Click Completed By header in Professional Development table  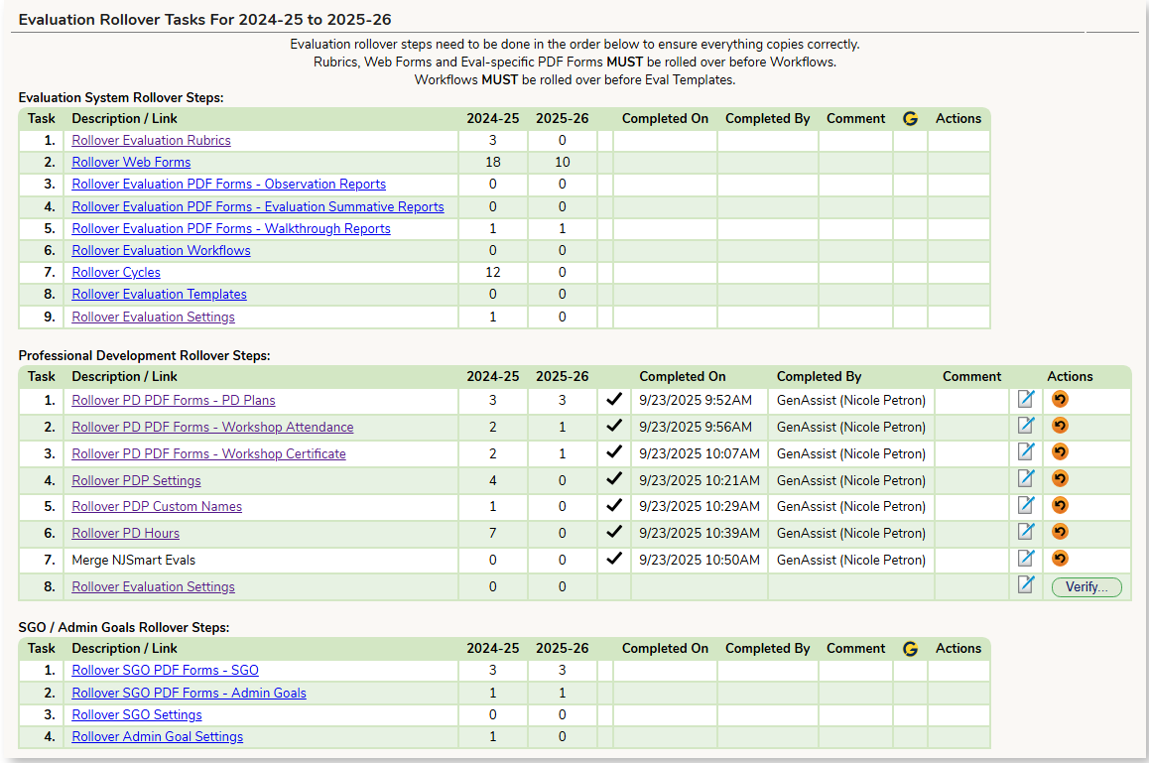pyautogui.click(x=819, y=376)
